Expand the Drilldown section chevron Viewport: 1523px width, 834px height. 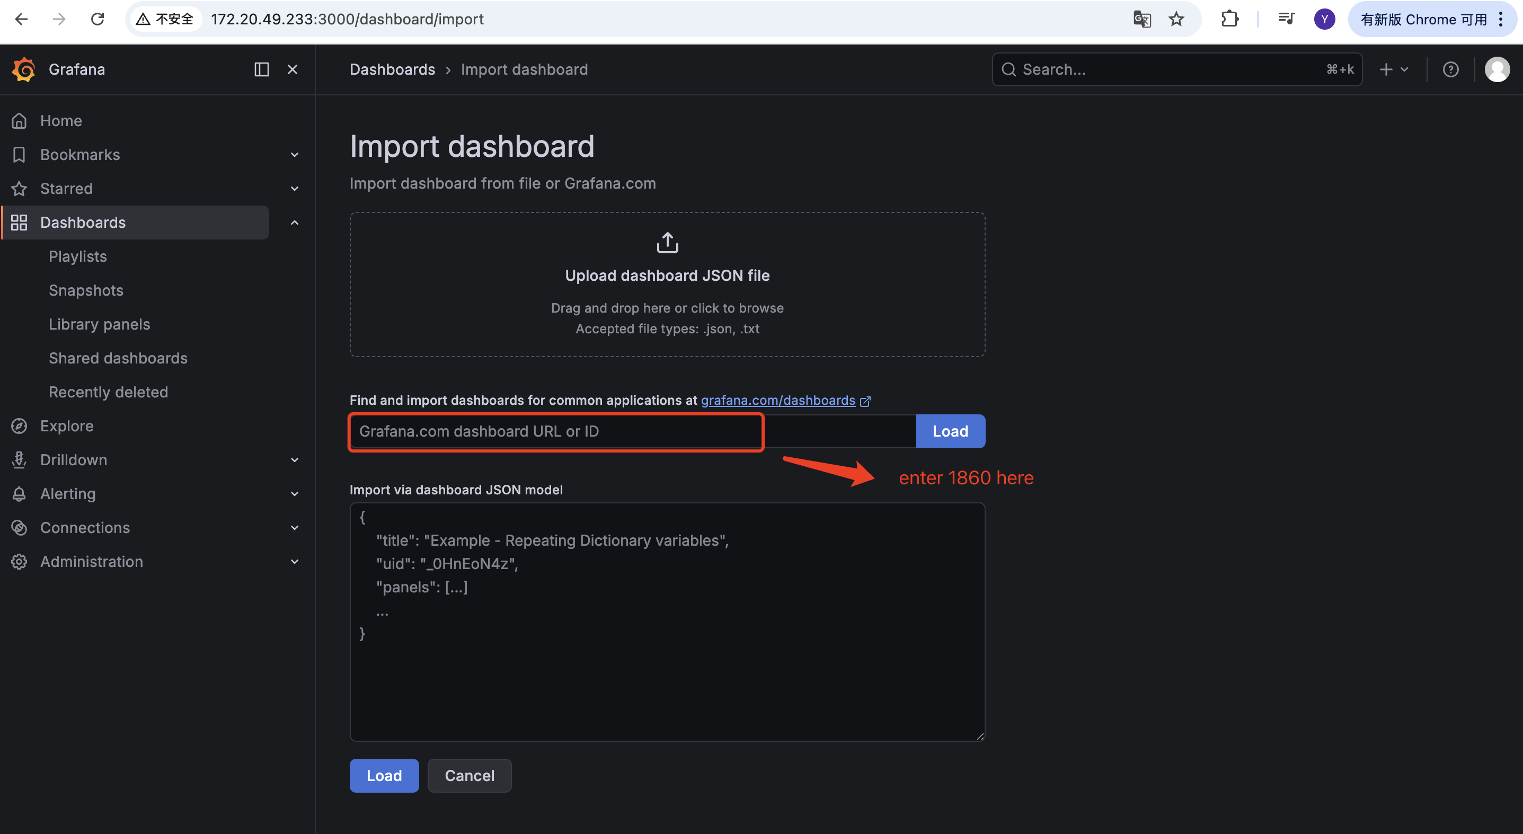pyautogui.click(x=295, y=459)
